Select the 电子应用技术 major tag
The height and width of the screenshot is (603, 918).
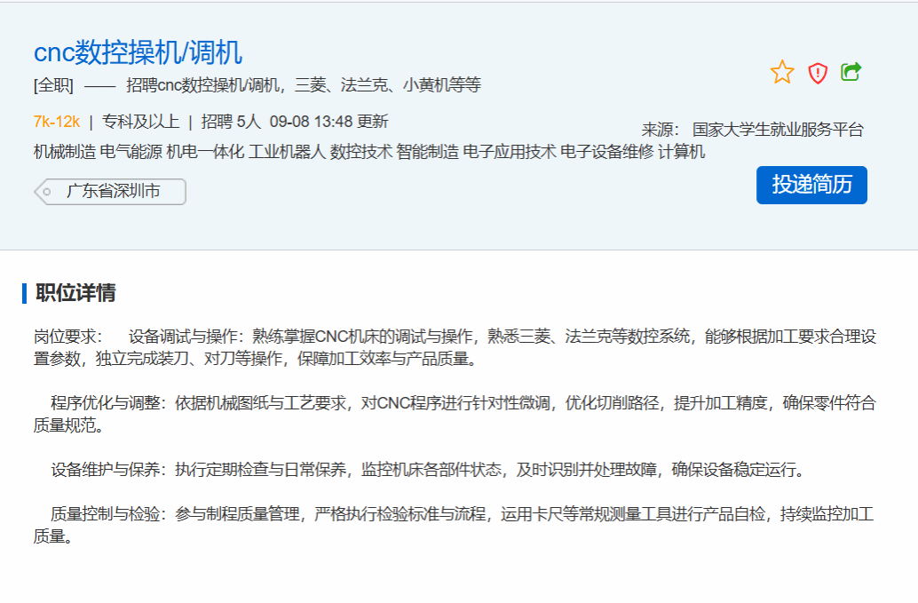(509, 152)
